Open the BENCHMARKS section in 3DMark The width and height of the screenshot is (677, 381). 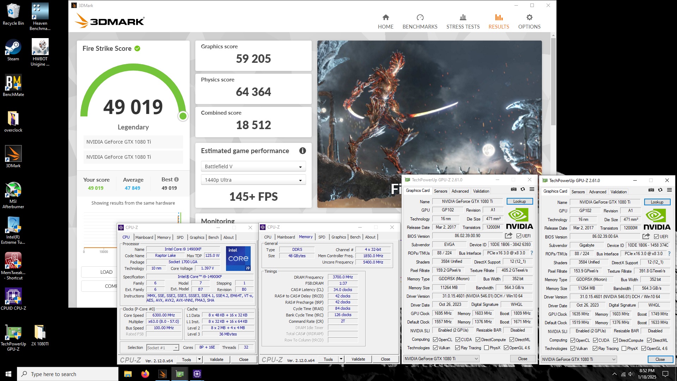pyautogui.click(x=420, y=22)
